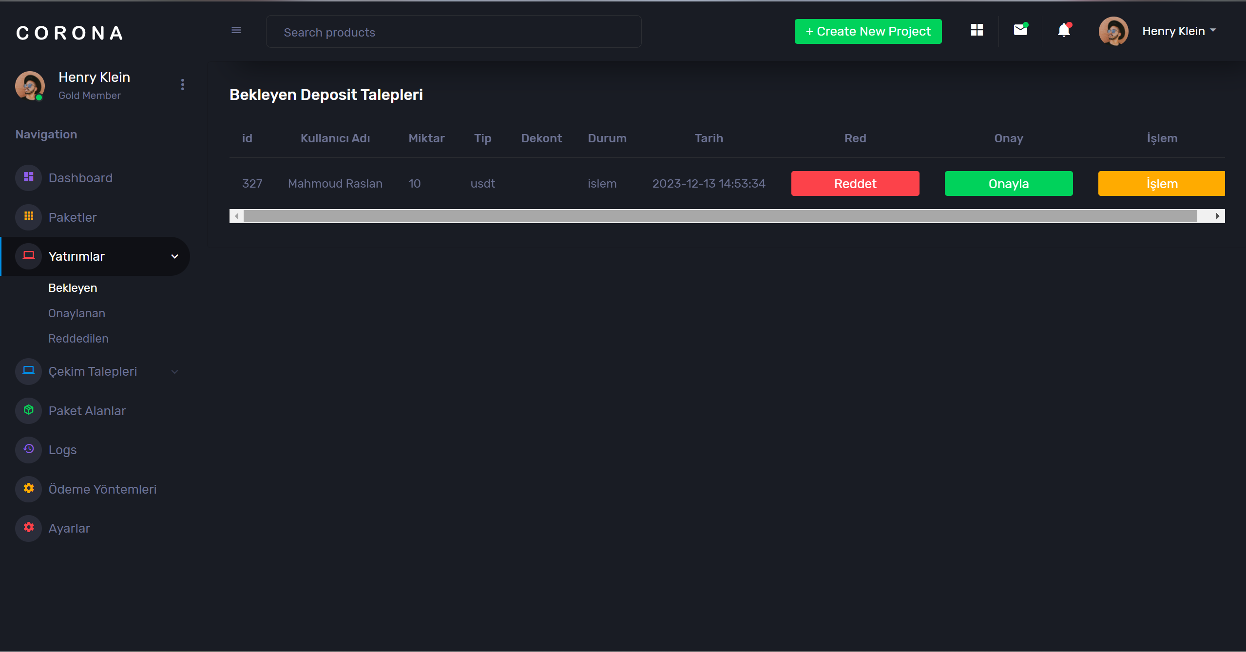The height and width of the screenshot is (652, 1246).
Task: Toggle the grid view icon
Action: [x=978, y=31]
